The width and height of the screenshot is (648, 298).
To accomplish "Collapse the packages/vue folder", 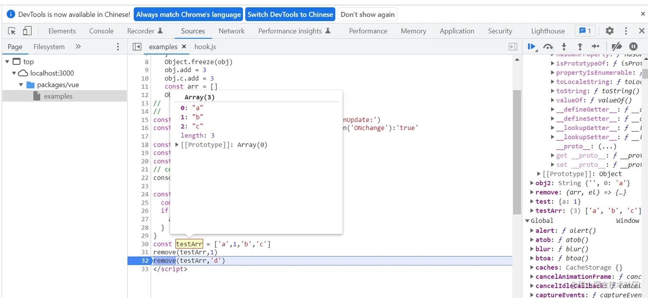I will tap(21, 85).
